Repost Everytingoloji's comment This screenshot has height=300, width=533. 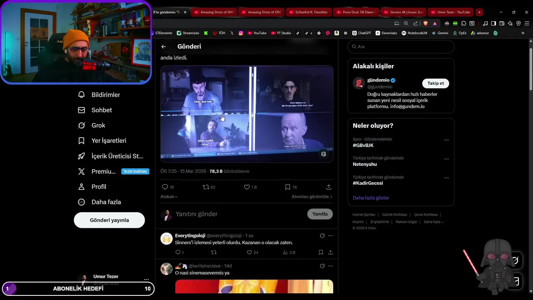coord(214,252)
